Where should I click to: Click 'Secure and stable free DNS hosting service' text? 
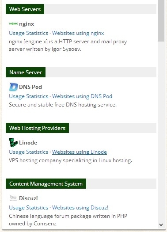click(x=63, y=105)
